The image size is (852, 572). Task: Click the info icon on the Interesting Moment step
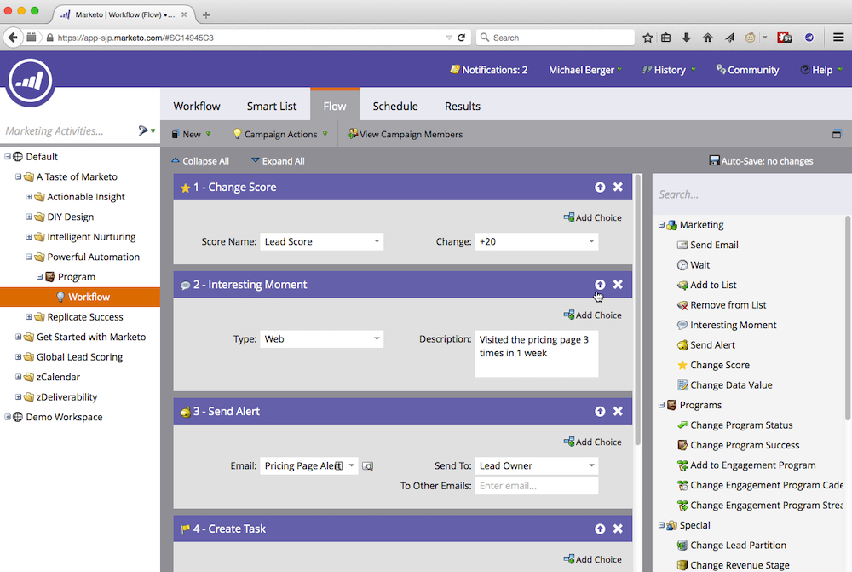[x=600, y=284]
